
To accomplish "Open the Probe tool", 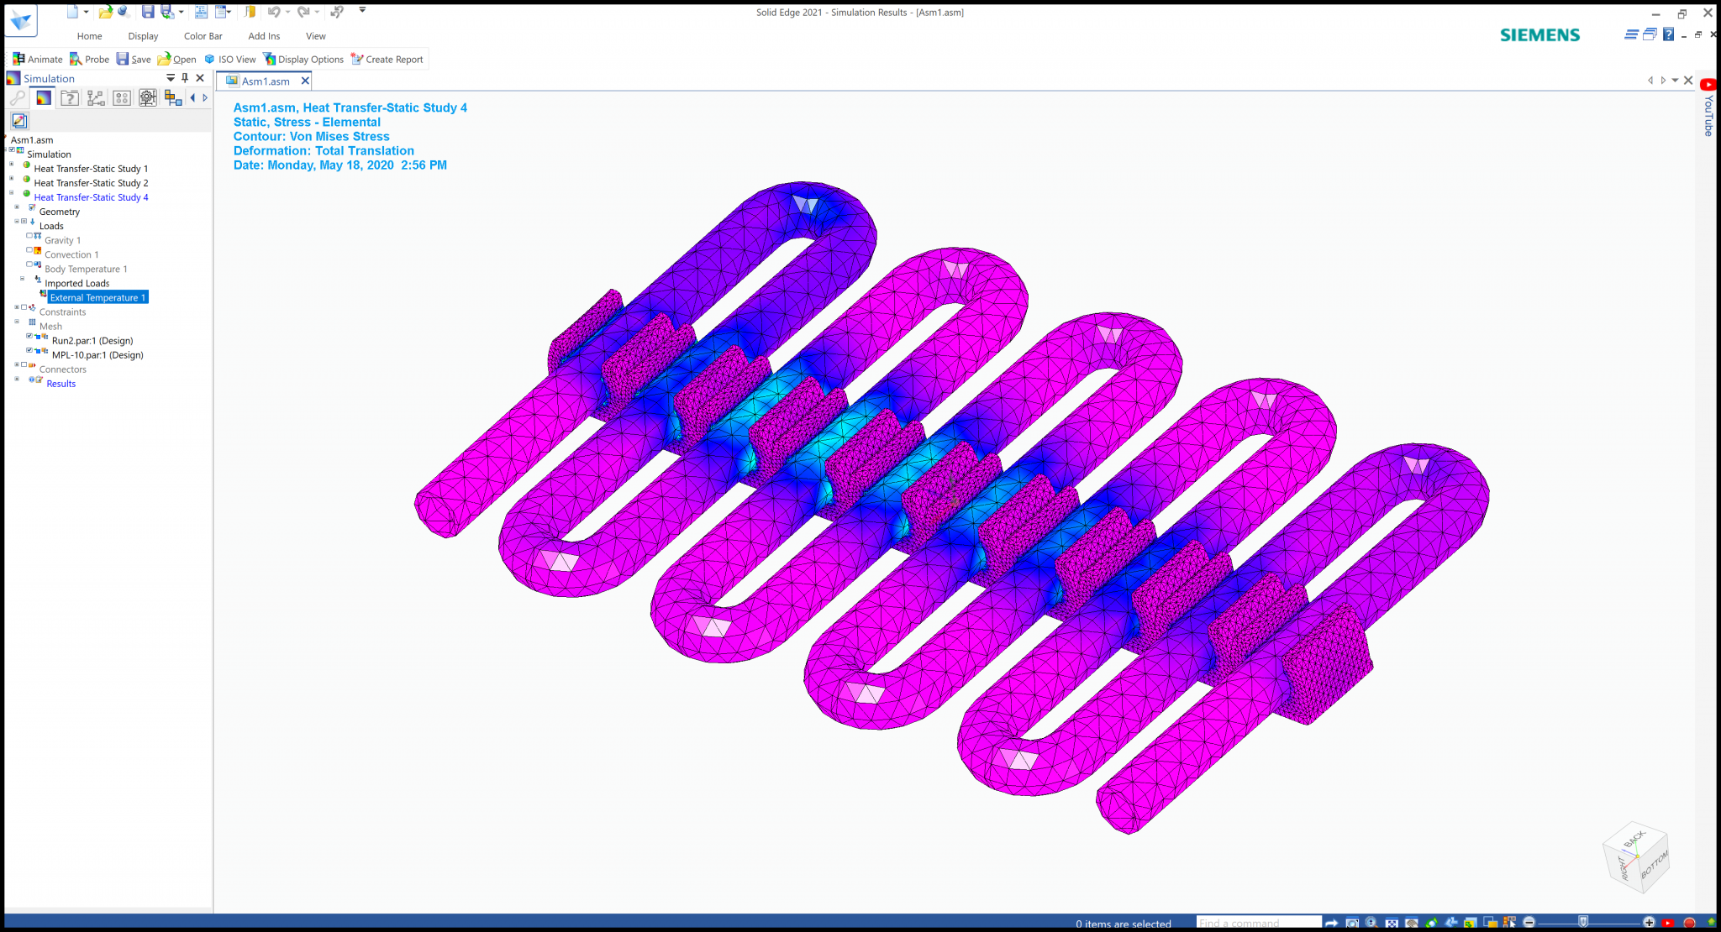I will 89,59.
